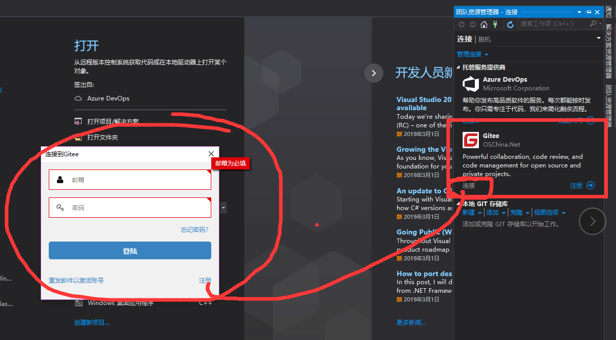Click Azure DevOps under 签出自
The height and width of the screenshot is (340, 616).
tap(108, 98)
